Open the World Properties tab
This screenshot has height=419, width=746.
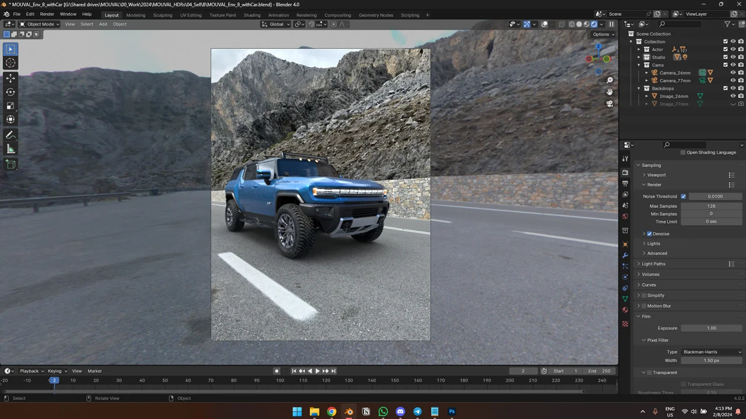625,216
